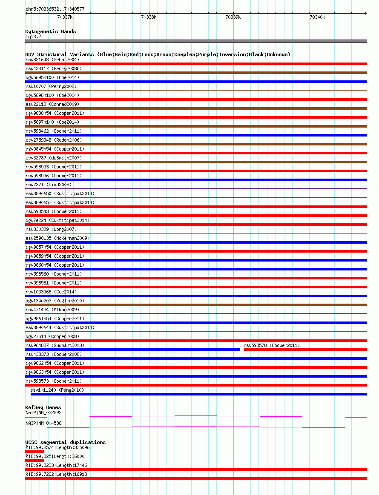Viewport: 379px width, 495px height.
Task: Open the dgv5695n100 (Coe2014) variant label
Action: click(x=52, y=77)
